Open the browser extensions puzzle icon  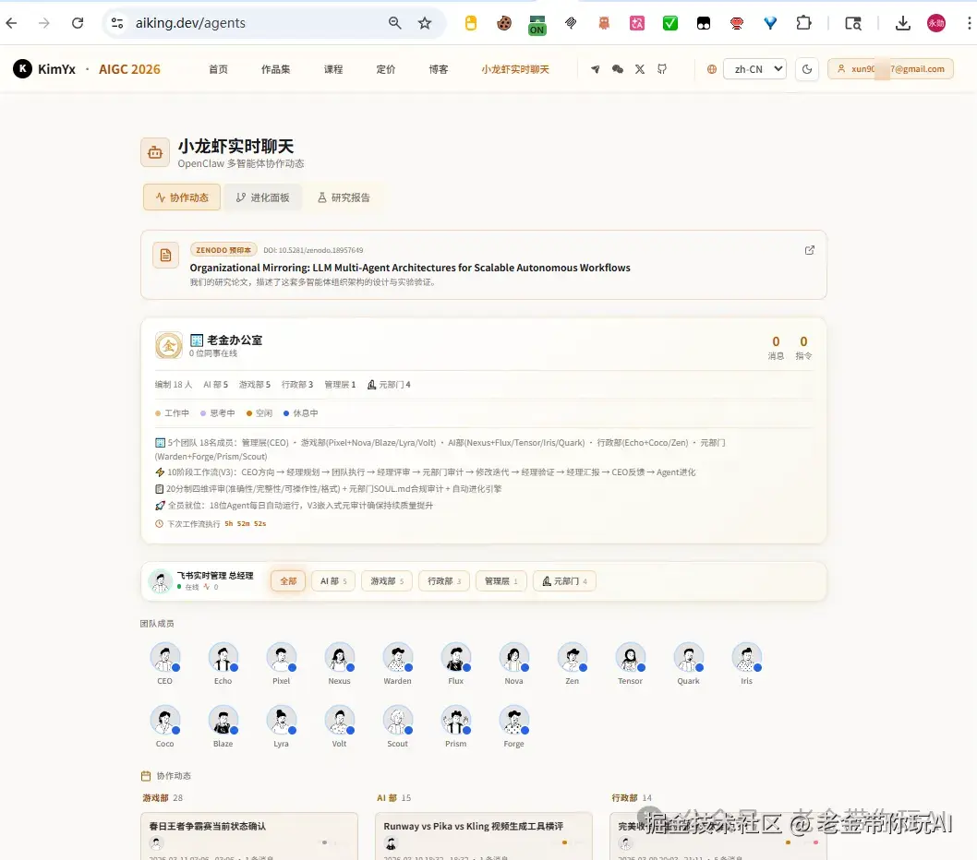[803, 23]
